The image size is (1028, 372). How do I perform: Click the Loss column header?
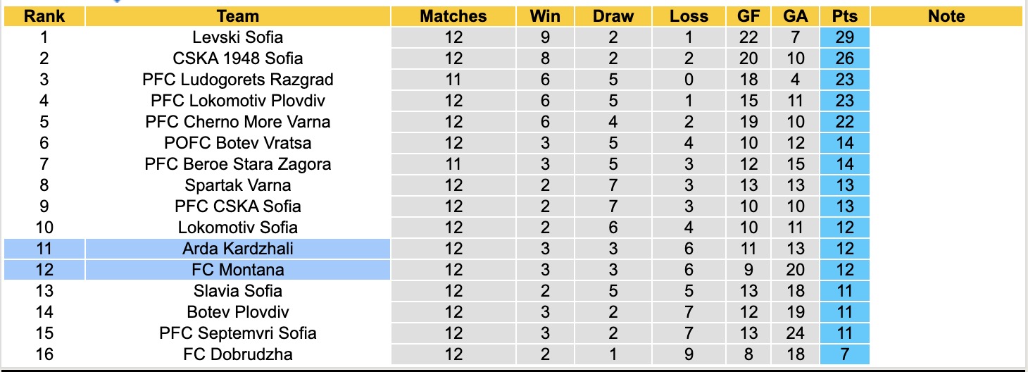coord(689,16)
